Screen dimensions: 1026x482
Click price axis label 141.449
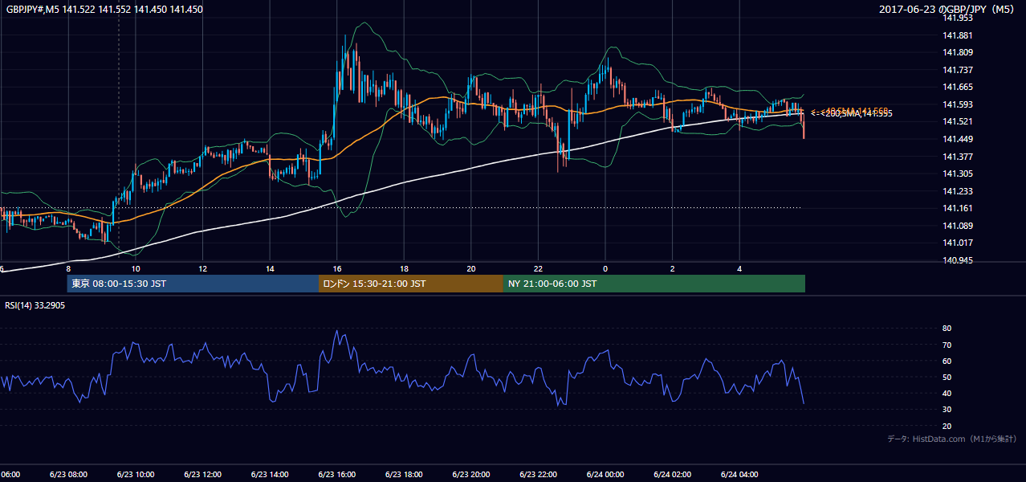coord(958,139)
